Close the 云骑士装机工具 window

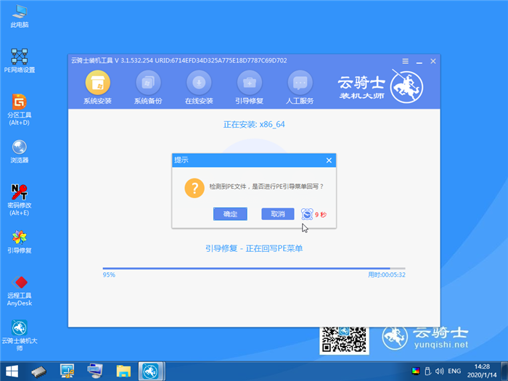[433, 61]
